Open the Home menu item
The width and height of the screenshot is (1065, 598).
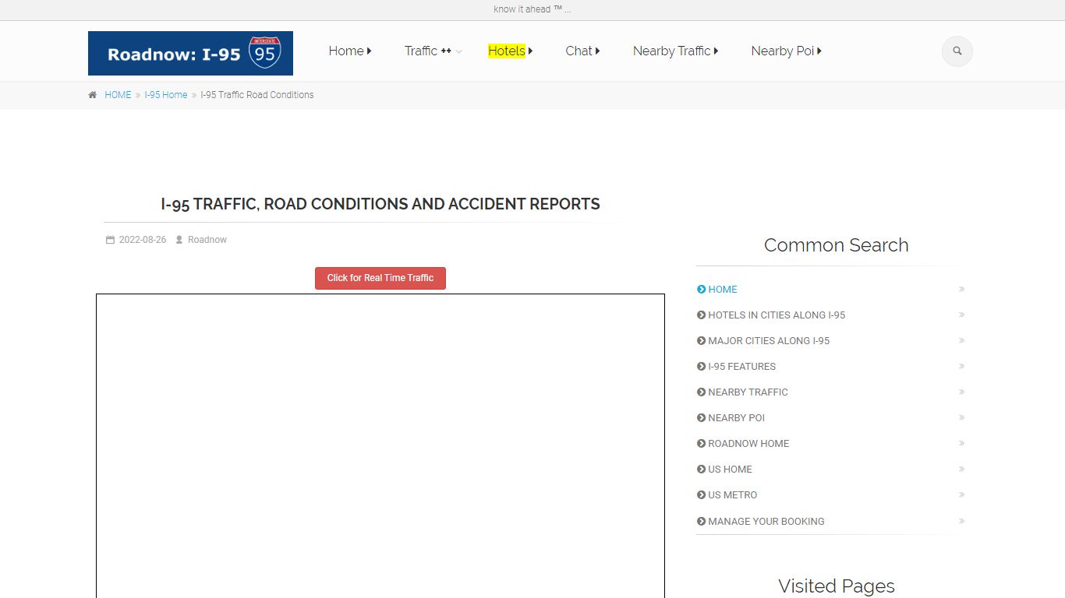[350, 51]
